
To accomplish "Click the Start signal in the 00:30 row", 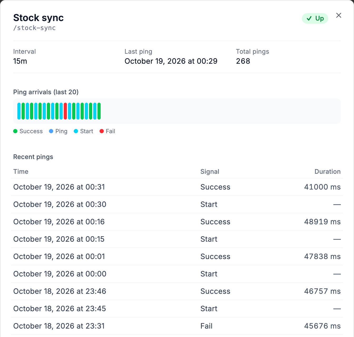I will [209, 204].
